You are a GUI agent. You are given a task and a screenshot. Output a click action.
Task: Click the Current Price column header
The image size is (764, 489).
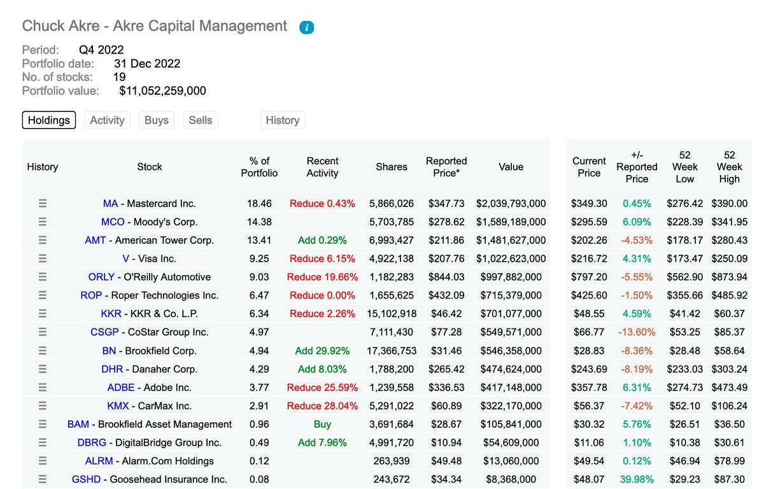pos(589,167)
